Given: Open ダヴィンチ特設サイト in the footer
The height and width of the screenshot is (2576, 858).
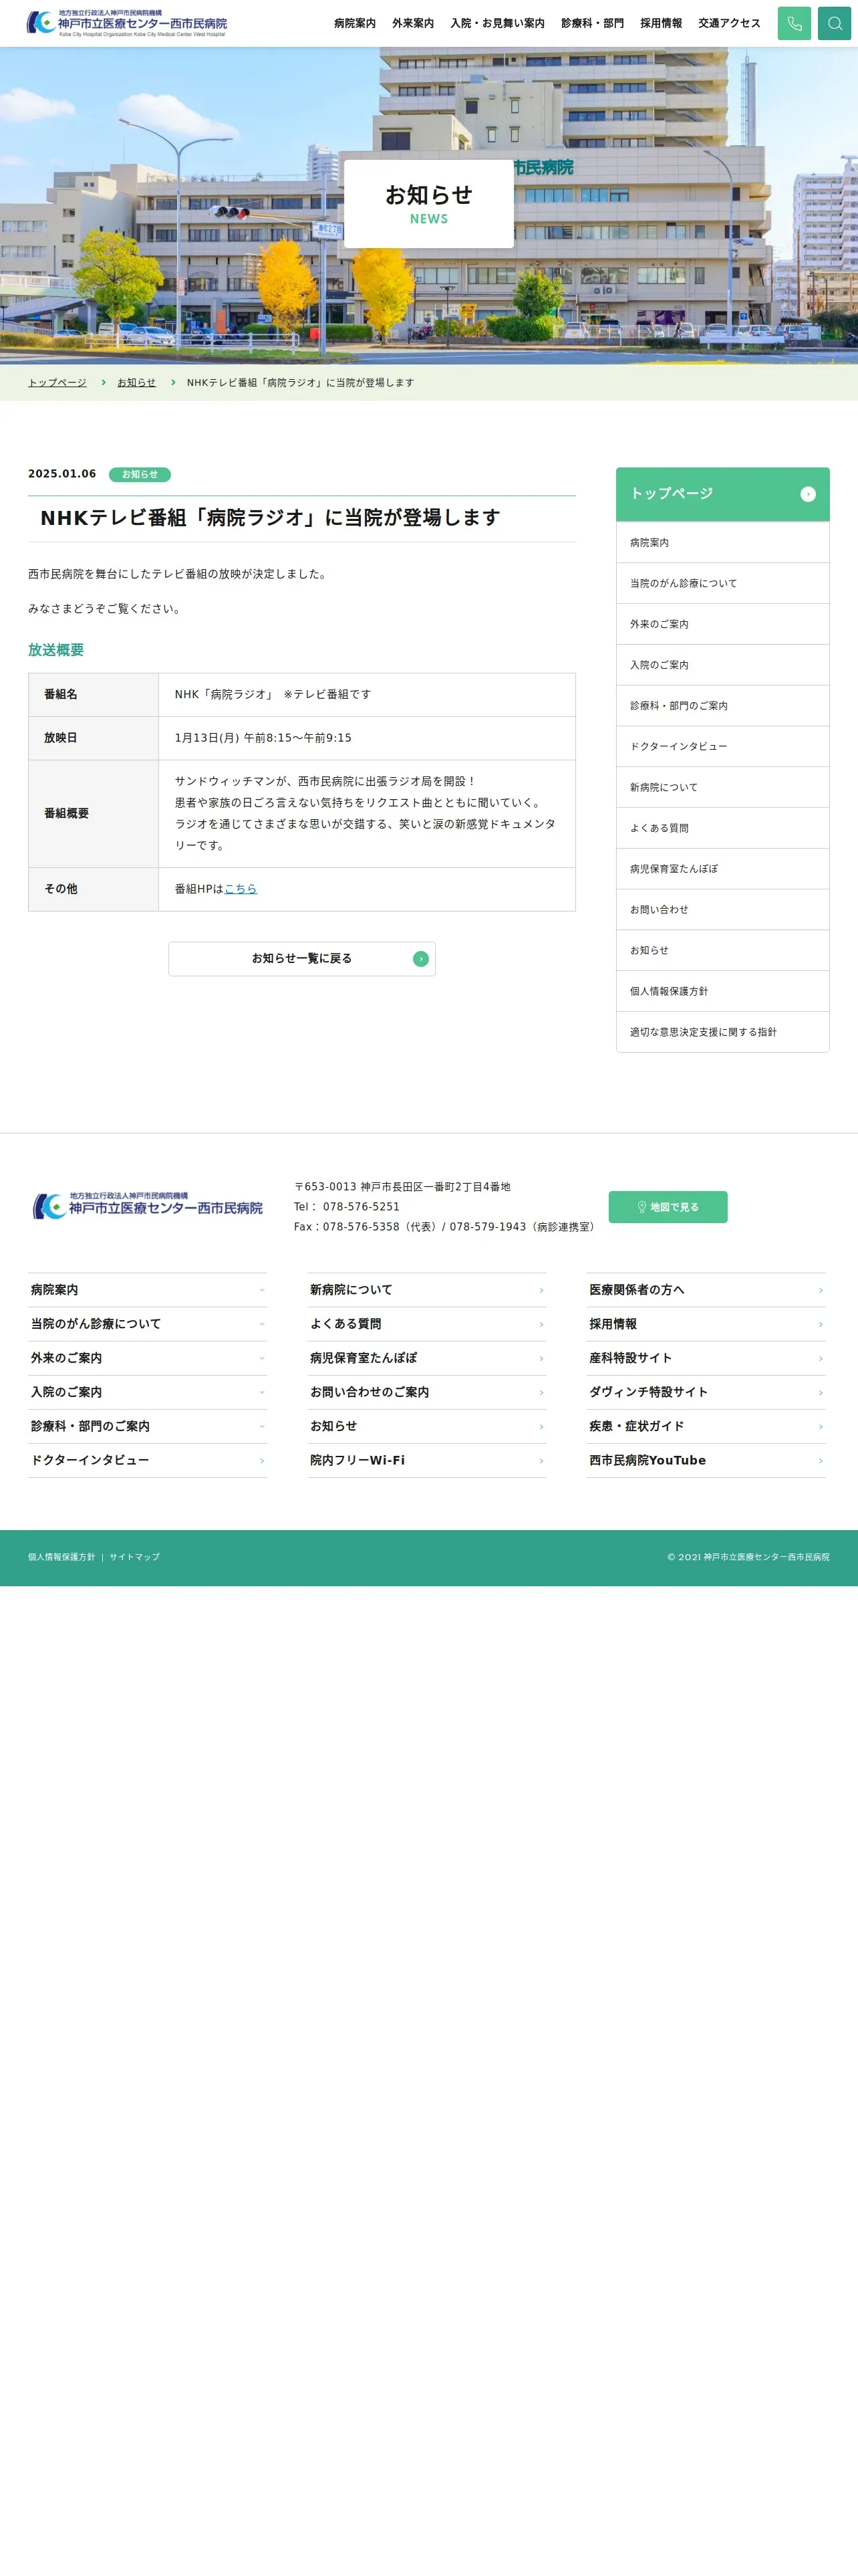Looking at the screenshot, I should click(706, 1392).
